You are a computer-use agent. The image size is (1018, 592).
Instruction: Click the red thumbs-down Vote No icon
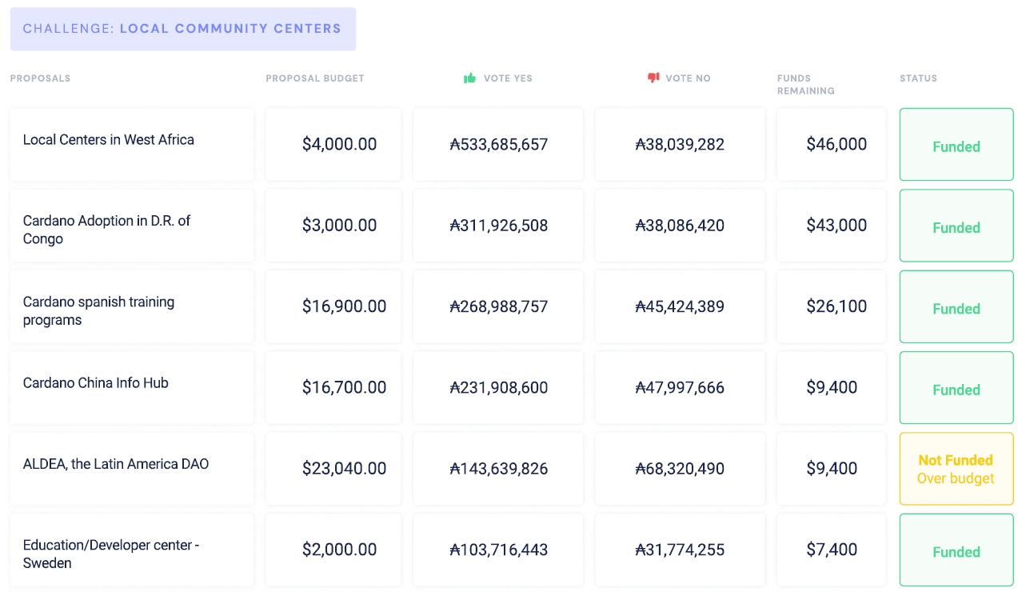653,78
